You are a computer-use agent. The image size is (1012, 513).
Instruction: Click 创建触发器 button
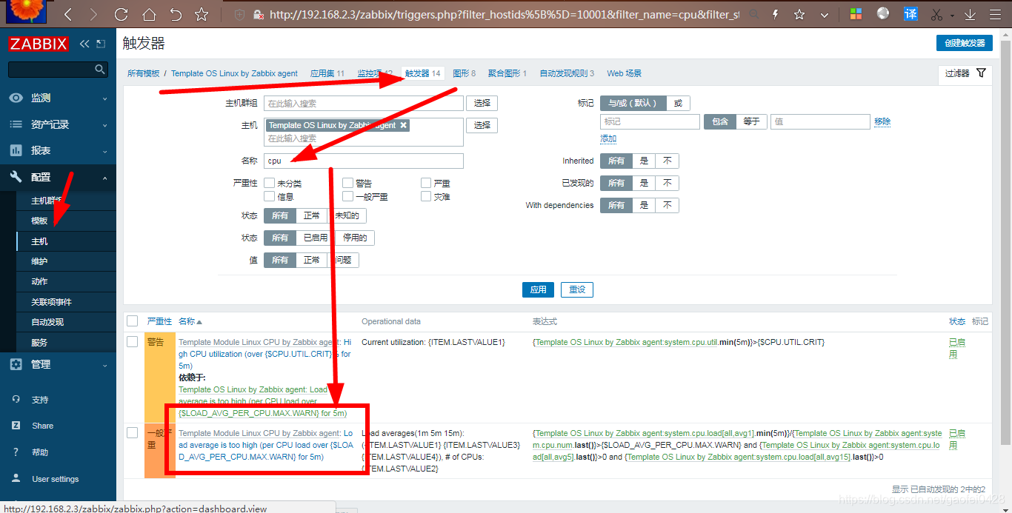pyautogui.click(x=964, y=43)
